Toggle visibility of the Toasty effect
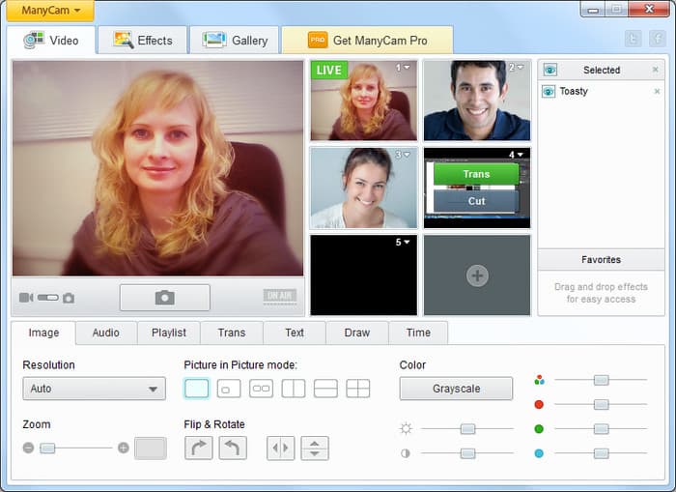This screenshot has width=676, height=492. click(549, 92)
